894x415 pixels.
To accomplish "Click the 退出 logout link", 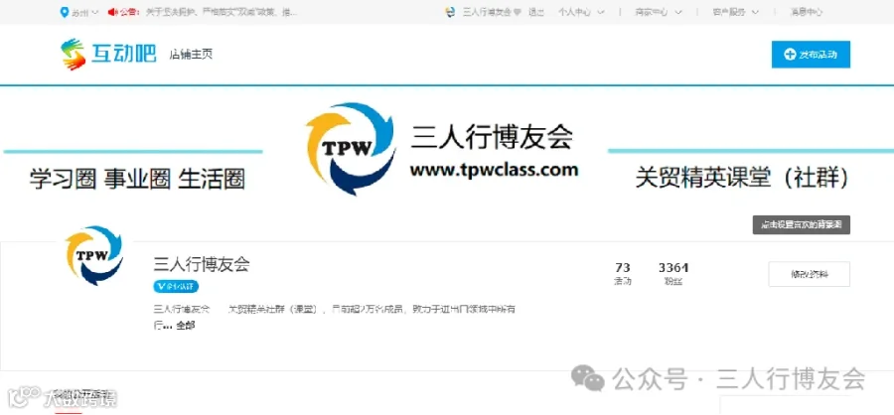I will [x=536, y=12].
